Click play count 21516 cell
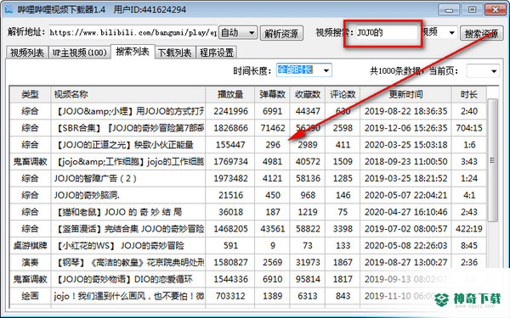The width and height of the screenshot is (510, 318). (x=230, y=195)
